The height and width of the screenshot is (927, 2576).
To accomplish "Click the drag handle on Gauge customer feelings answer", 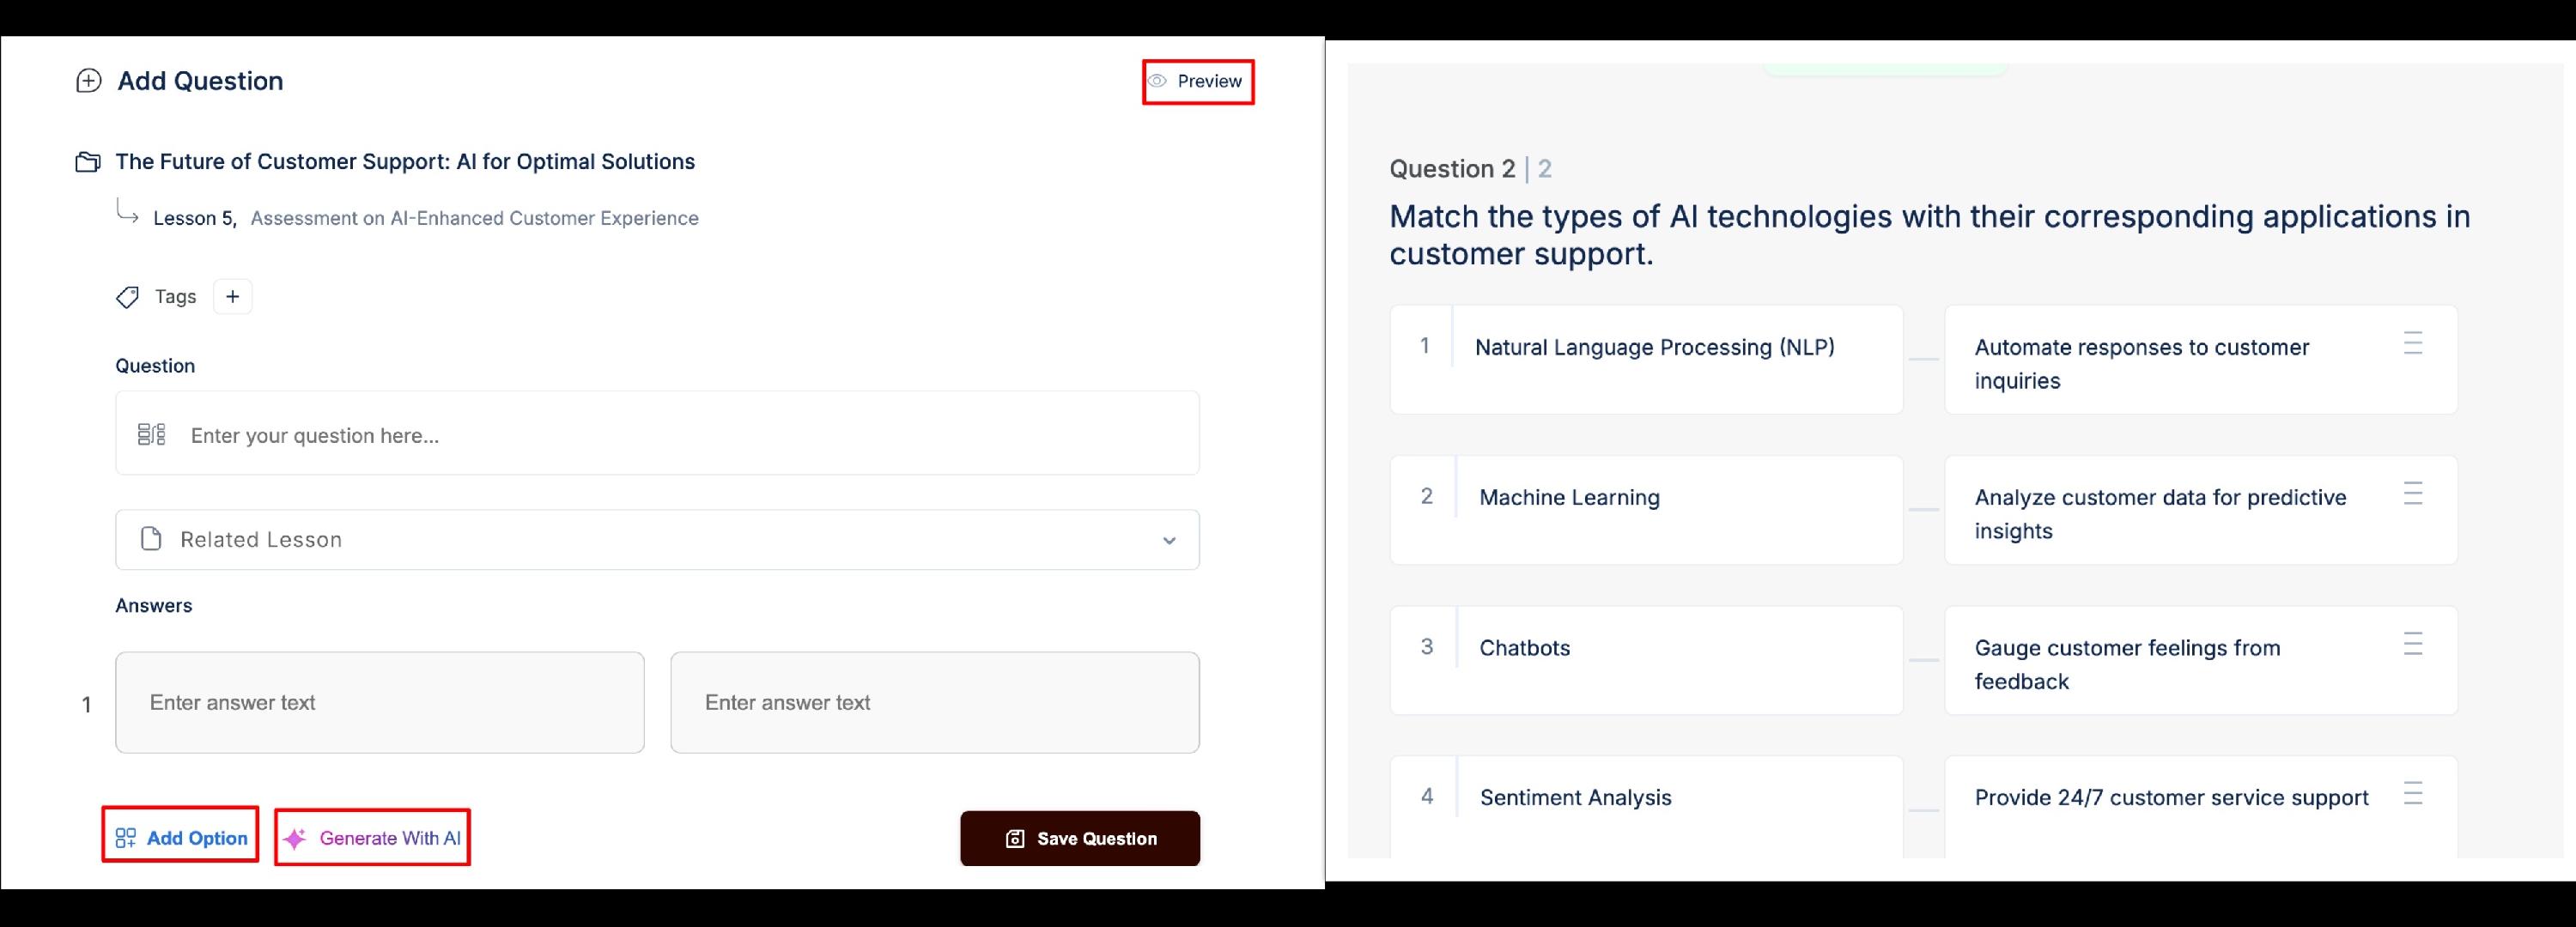I will click(x=2413, y=643).
